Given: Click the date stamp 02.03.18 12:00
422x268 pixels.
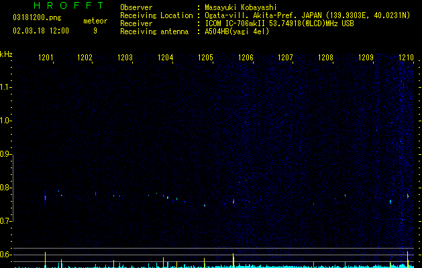Looking at the screenshot, I should coord(41,31).
